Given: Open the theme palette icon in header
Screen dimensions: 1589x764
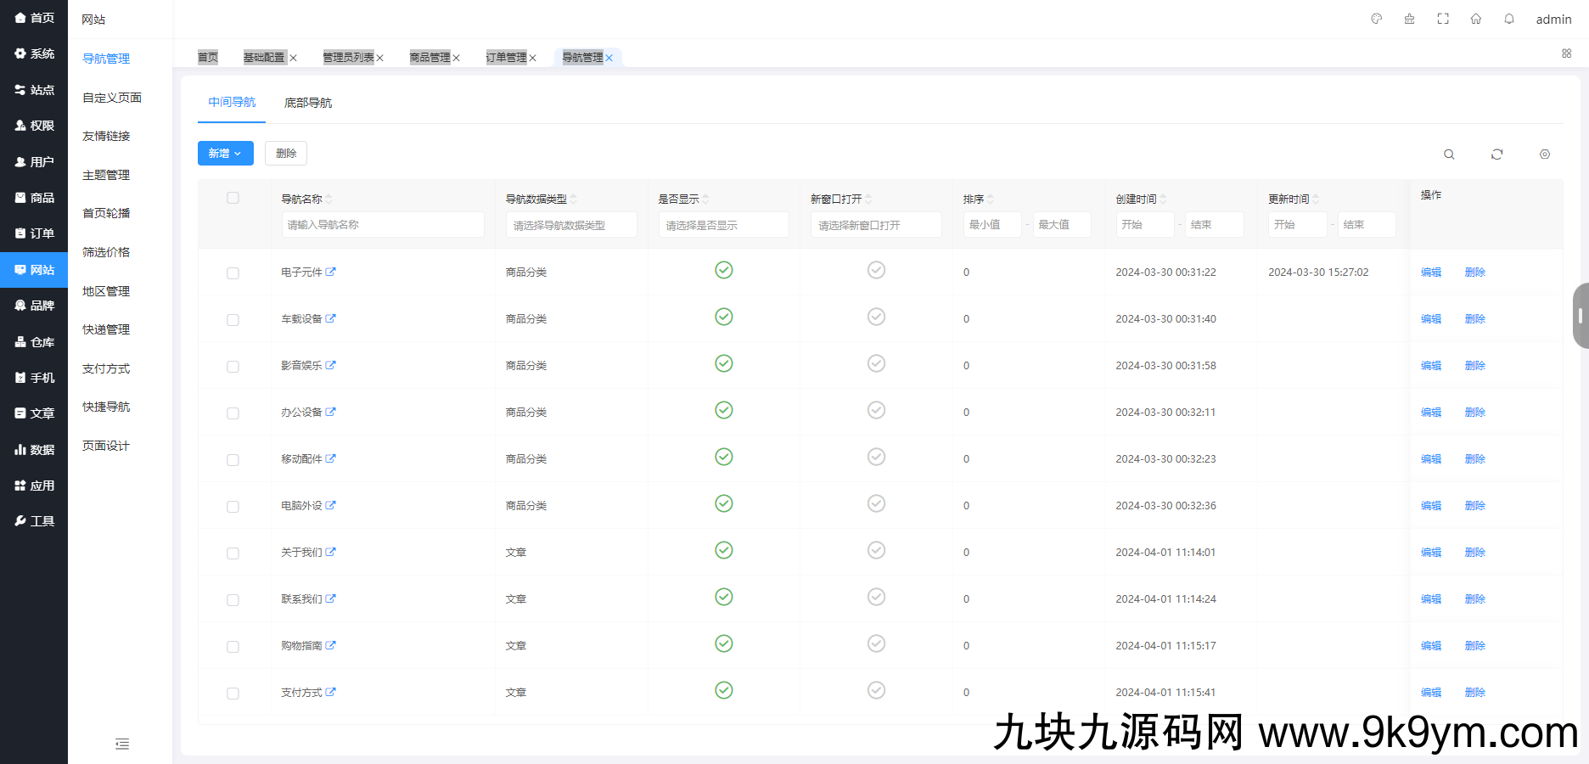Looking at the screenshot, I should pyautogui.click(x=1376, y=18).
